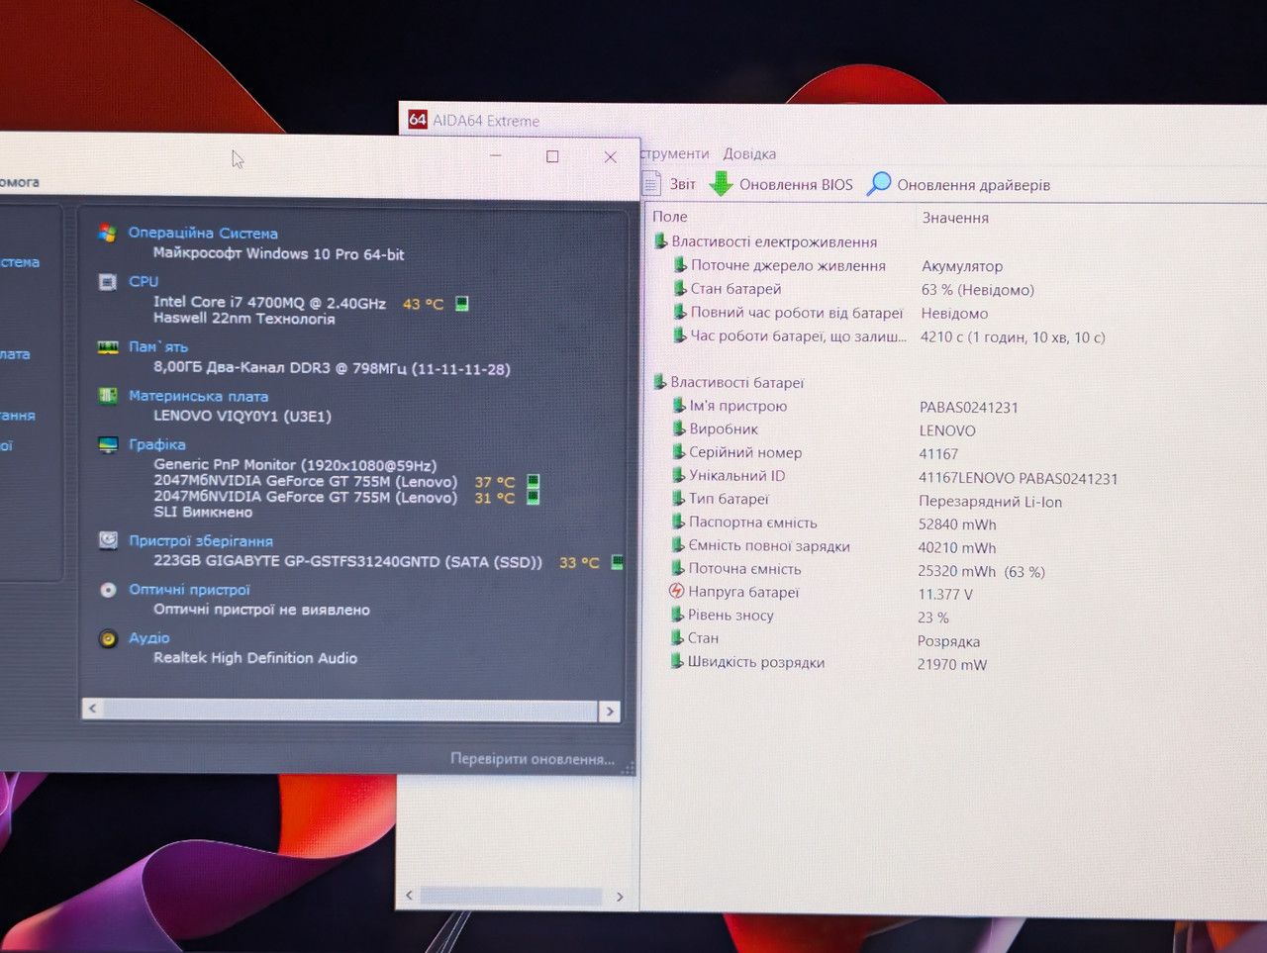The width and height of the screenshot is (1267, 953).
Task: Click the Windows logo icon beside Операційна Система
Action: point(108,233)
